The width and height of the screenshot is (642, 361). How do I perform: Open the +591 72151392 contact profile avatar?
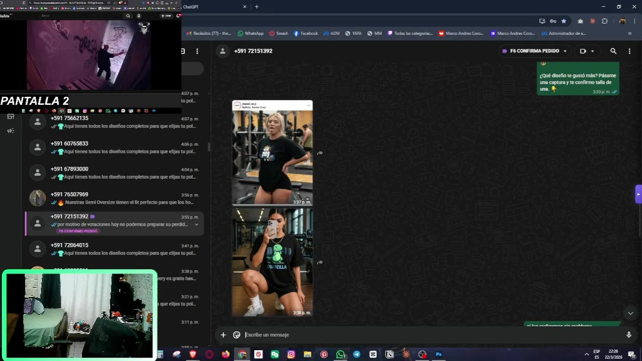[x=223, y=51]
